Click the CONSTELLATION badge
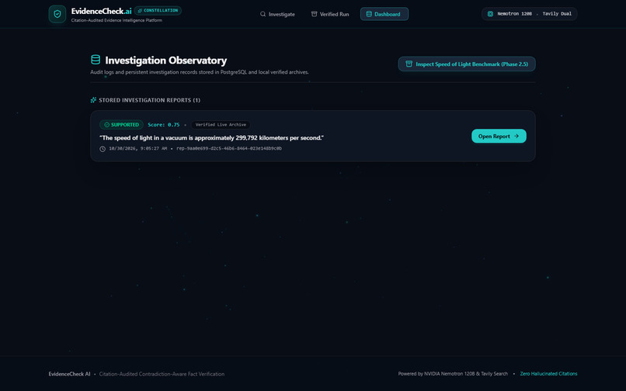 pyautogui.click(x=158, y=10)
